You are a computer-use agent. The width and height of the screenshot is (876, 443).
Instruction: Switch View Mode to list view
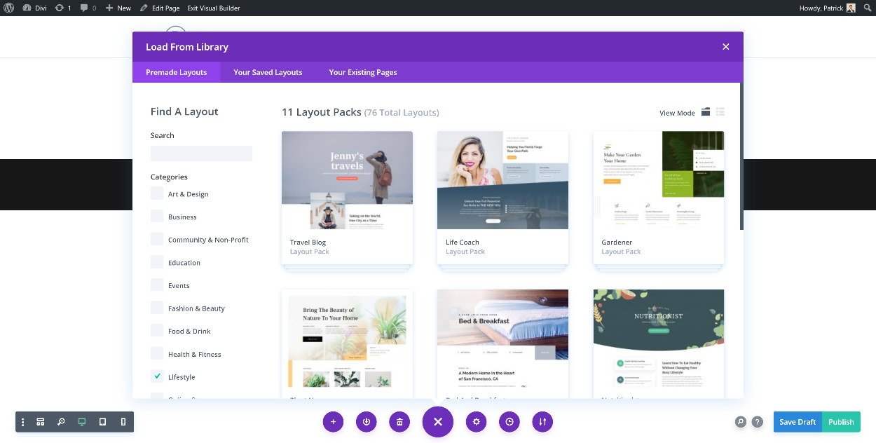coord(720,112)
